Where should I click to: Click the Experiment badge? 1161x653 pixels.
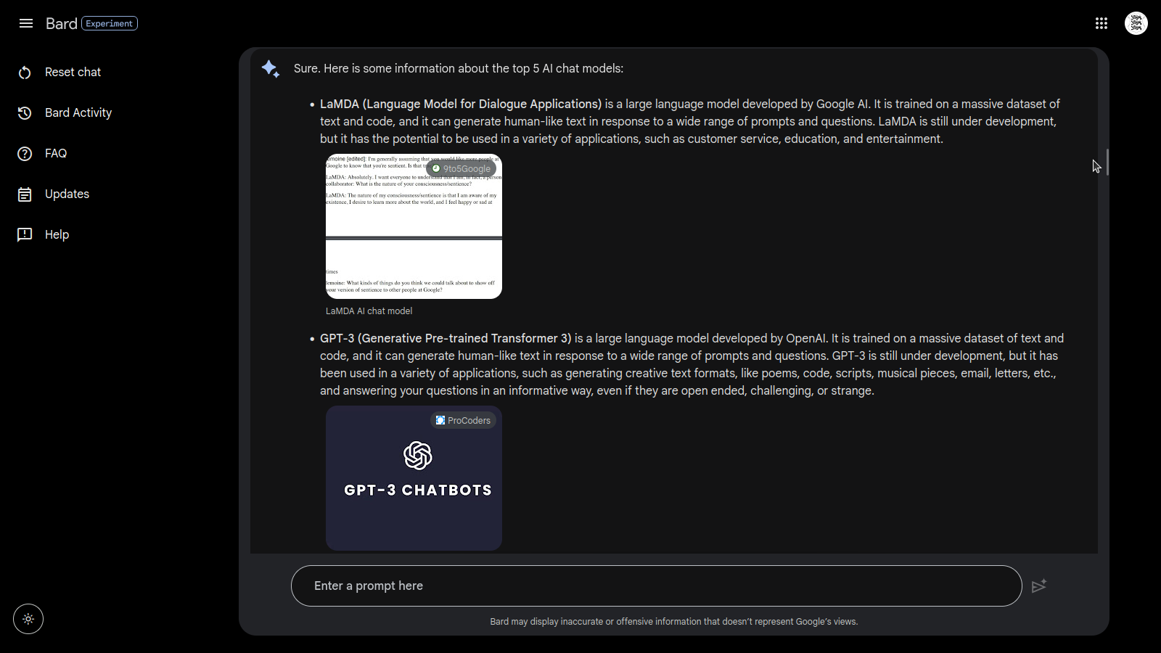tap(110, 23)
